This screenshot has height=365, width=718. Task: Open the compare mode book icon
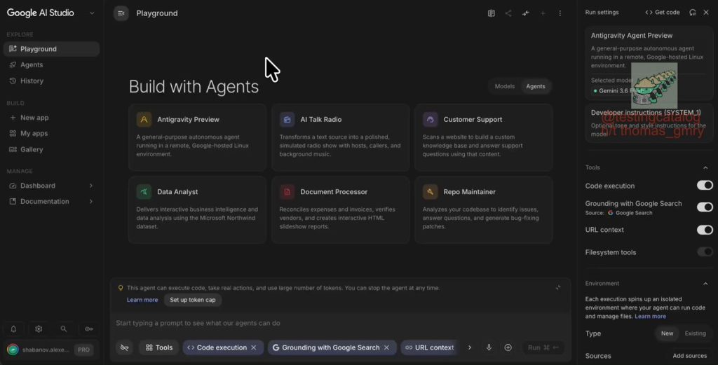point(491,13)
